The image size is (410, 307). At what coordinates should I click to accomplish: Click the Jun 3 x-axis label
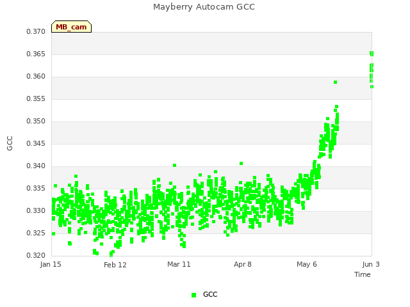point(371,264)
